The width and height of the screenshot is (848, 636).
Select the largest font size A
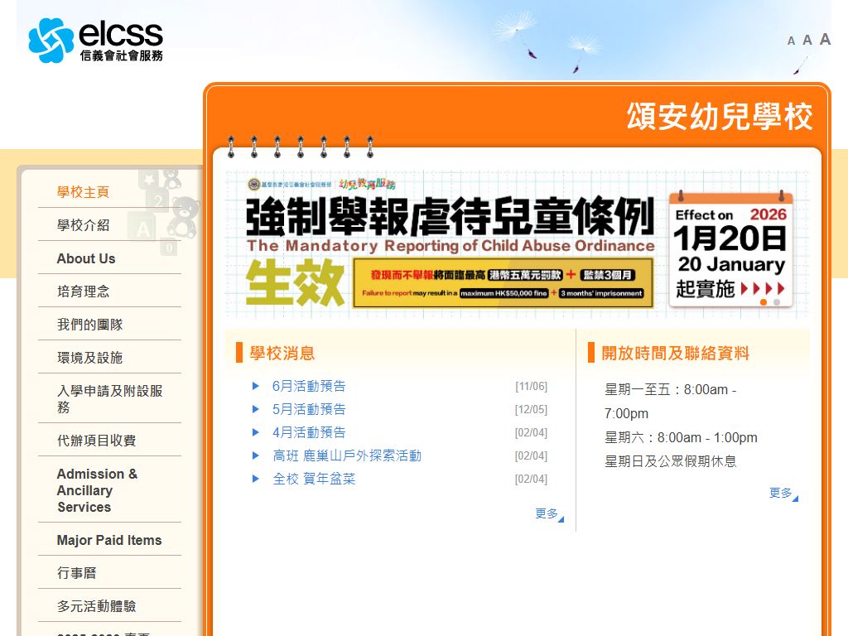(825, 39)
